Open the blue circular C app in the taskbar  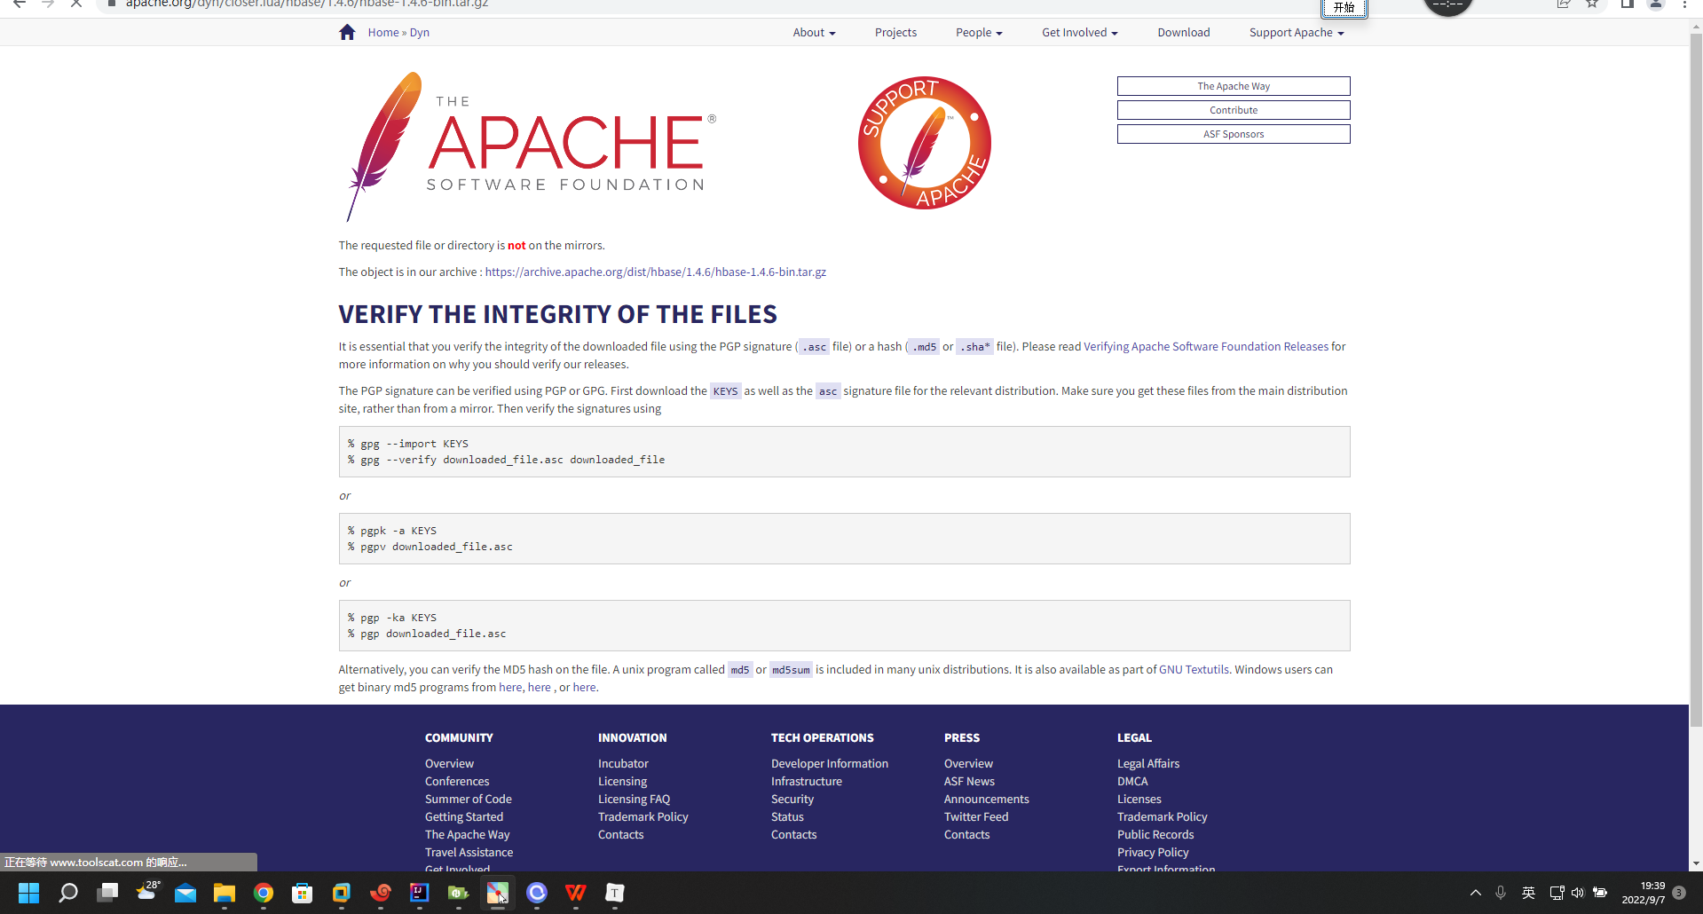[537, 893]
